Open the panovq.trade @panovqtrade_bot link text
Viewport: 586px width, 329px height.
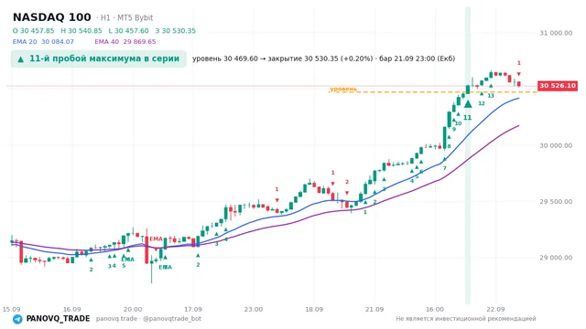tap(148, 319)
